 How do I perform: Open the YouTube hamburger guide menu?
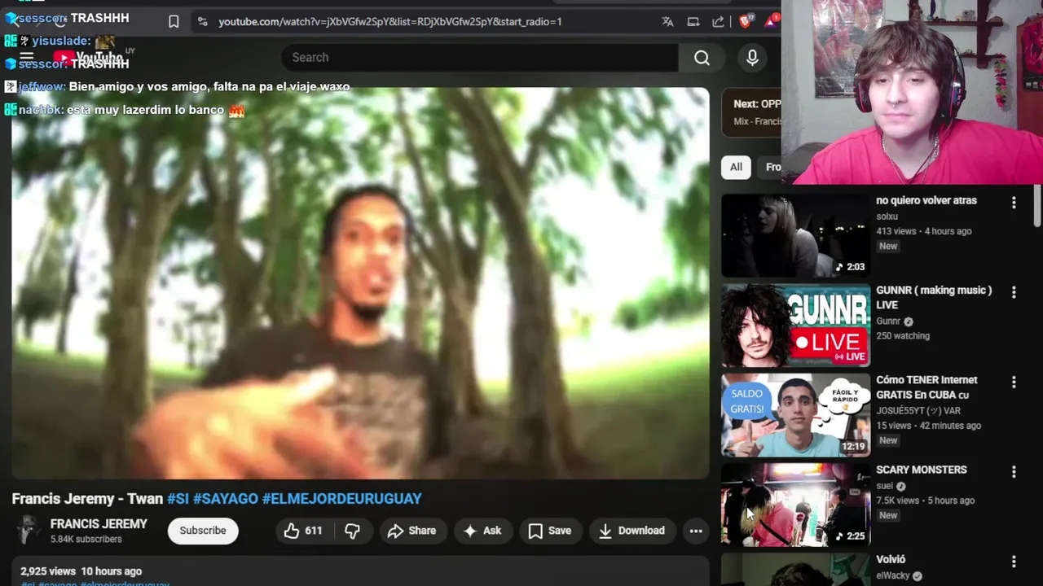point(27,58)
